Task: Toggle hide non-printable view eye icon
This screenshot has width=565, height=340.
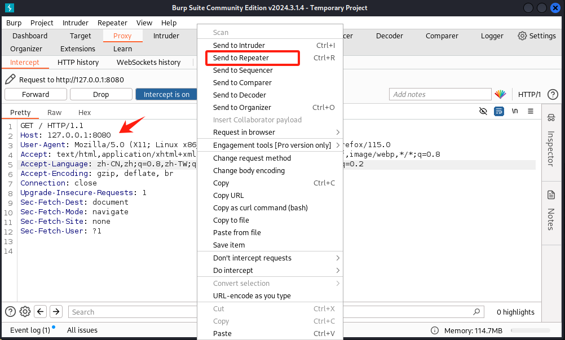Action: tap(483, 111)
